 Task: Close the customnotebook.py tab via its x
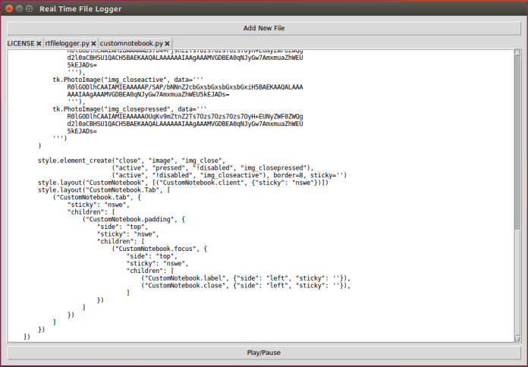(168, 43)
